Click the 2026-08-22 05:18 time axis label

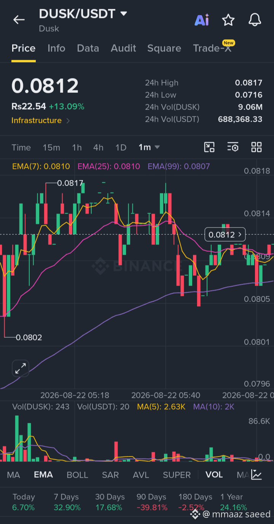75,395
